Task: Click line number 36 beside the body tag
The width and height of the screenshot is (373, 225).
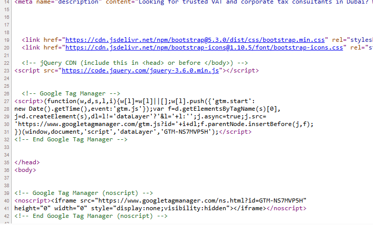Action: coord(7,170)
